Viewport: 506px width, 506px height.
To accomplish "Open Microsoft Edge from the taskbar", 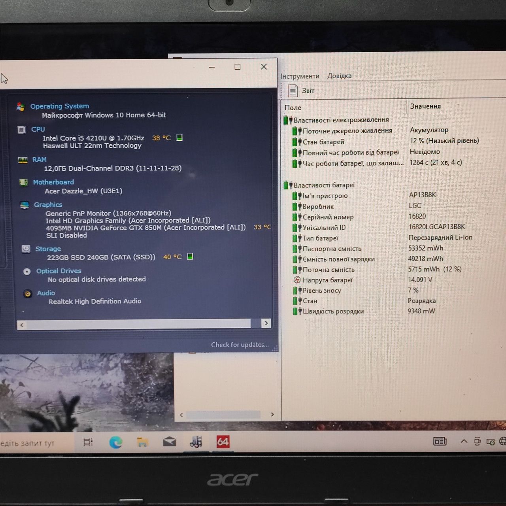I will (x=115, y=442).
